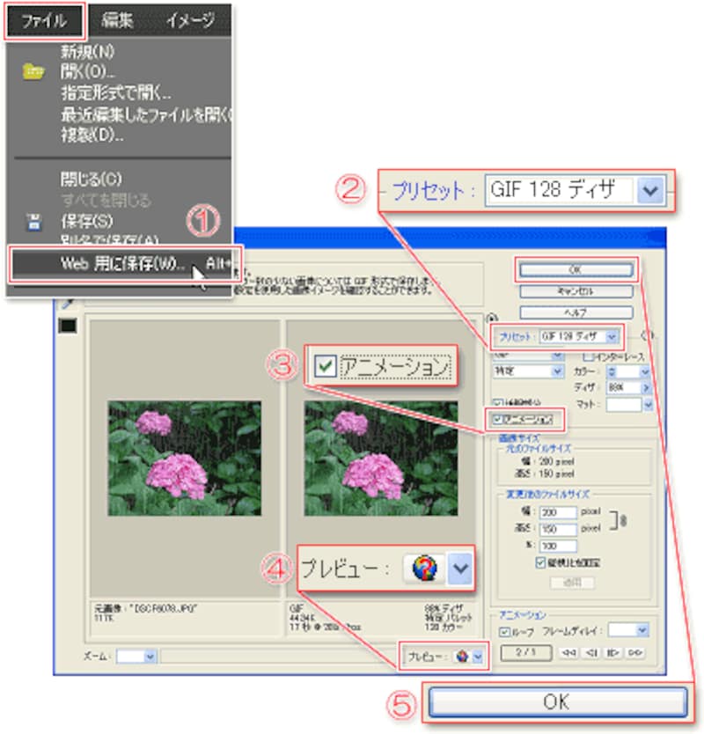Image resolution: width=704 pixels, height=734 pixels.
Task: Jump to last animation frame
Action: [634, 652]
